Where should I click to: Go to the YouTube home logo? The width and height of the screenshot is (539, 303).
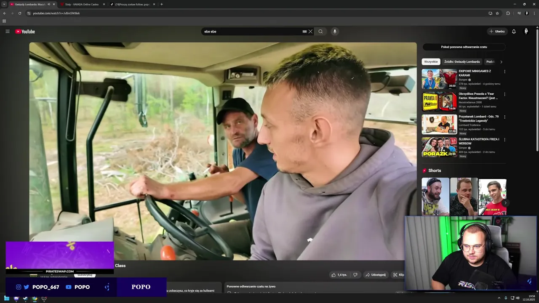point(25,32)
